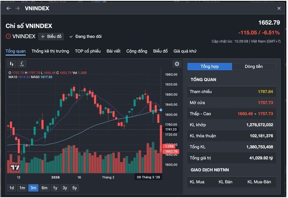Image resolution: width=288 pixels, height=198 pixels.
Task: Set chart range to 3m
Action: point(33,188)
